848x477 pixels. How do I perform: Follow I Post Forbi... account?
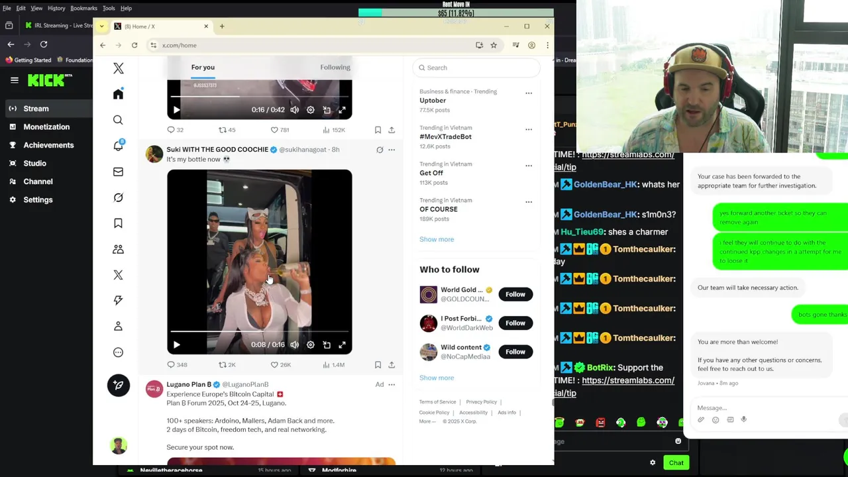[x=515, y=323]
